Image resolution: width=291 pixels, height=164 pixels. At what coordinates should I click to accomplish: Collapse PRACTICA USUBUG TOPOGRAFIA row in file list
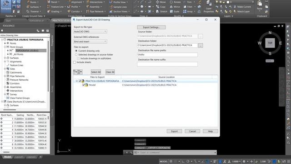tap(76, 81)
